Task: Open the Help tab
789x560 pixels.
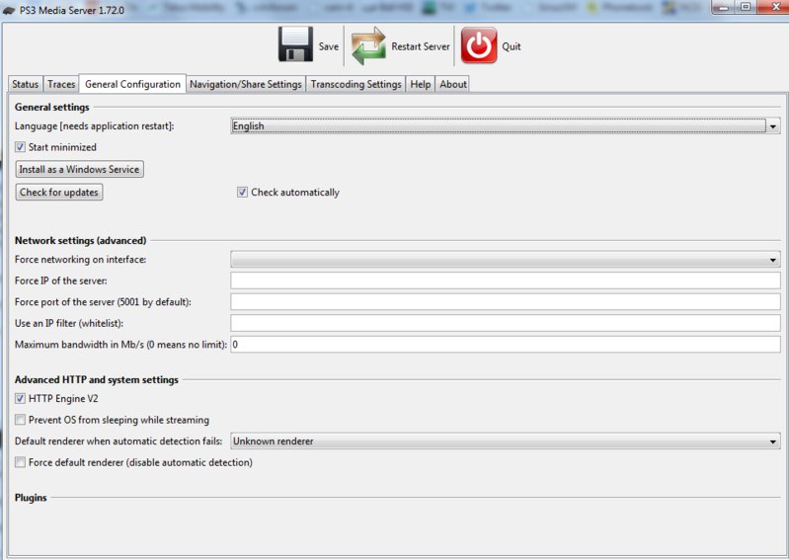Action: 420,84
